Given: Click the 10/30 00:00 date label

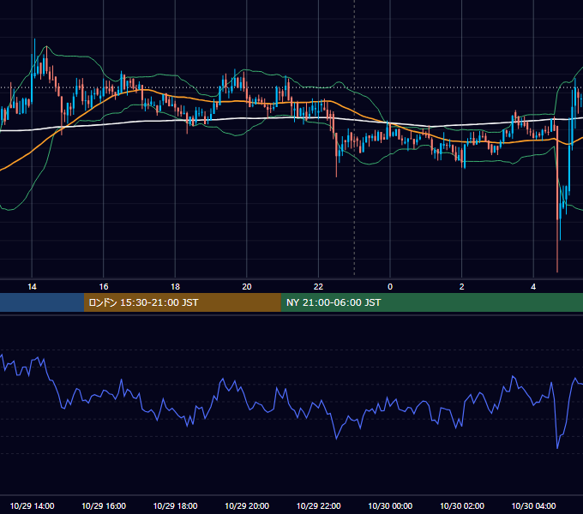Looking at the screenshot, I should [390, 505].
